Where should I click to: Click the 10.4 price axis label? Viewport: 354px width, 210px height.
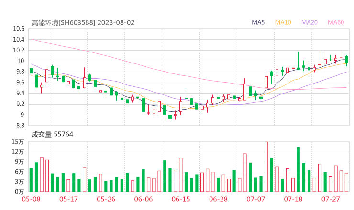[19, 40]
